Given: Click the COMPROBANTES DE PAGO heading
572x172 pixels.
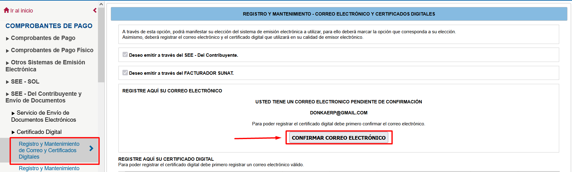Looking at the screenshot, I should tap(49, 26).
